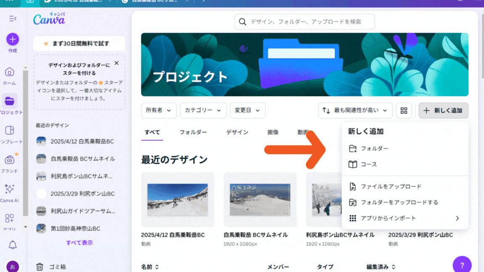484x272 pixels.
Task: Click the purple Create plus button
Action: (x=13, y=39)
